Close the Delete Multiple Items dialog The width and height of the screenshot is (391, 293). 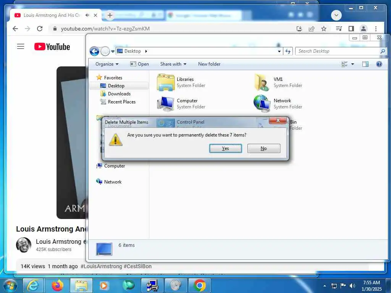(278, 121)
